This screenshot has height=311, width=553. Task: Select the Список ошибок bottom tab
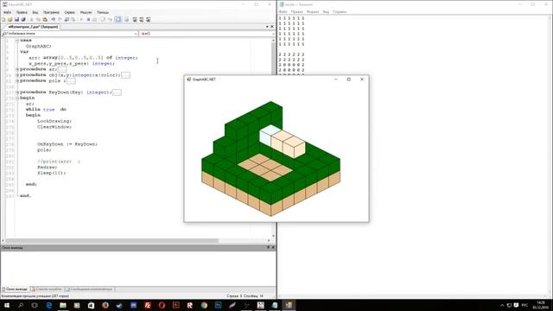point(47,289)
